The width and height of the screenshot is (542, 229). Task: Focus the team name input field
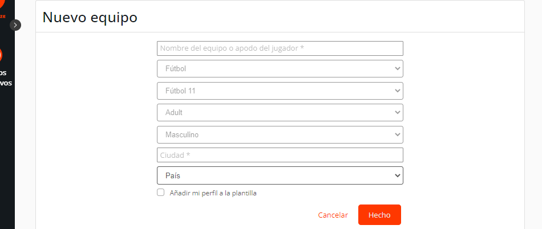click(280, 48)
